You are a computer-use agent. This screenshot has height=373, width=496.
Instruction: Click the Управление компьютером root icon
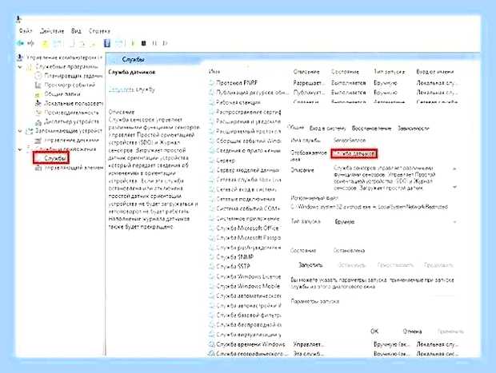point(20,58)
